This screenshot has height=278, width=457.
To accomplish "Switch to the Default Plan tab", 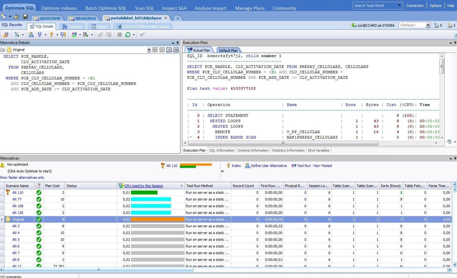I will click(x=229, y=50).
